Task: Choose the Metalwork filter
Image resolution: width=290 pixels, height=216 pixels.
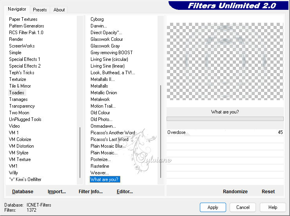Action: click(100, 99)
